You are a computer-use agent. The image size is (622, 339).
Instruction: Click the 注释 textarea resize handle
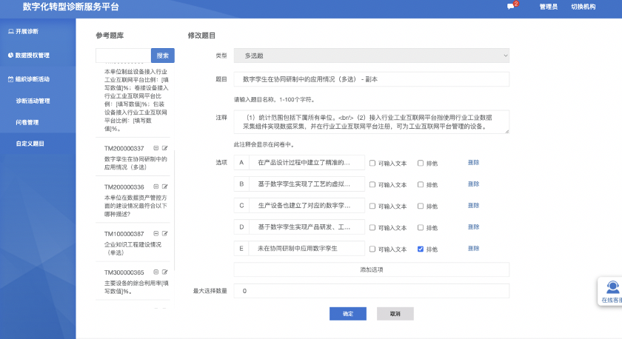tap(506, 131)
